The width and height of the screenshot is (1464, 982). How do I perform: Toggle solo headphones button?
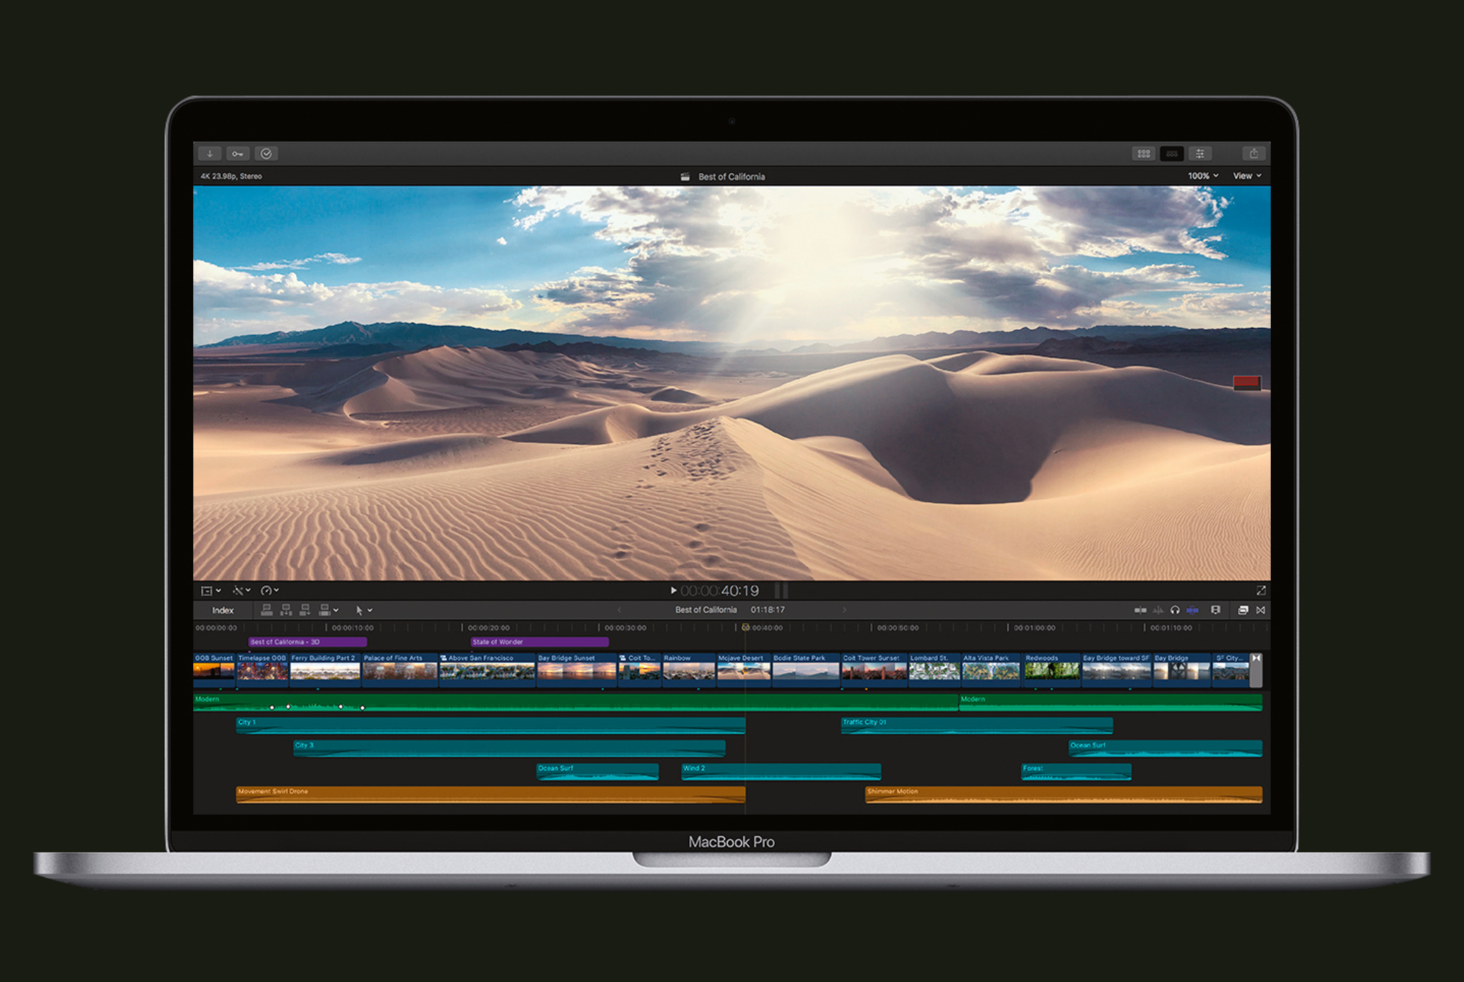(x=1174, y=610)
